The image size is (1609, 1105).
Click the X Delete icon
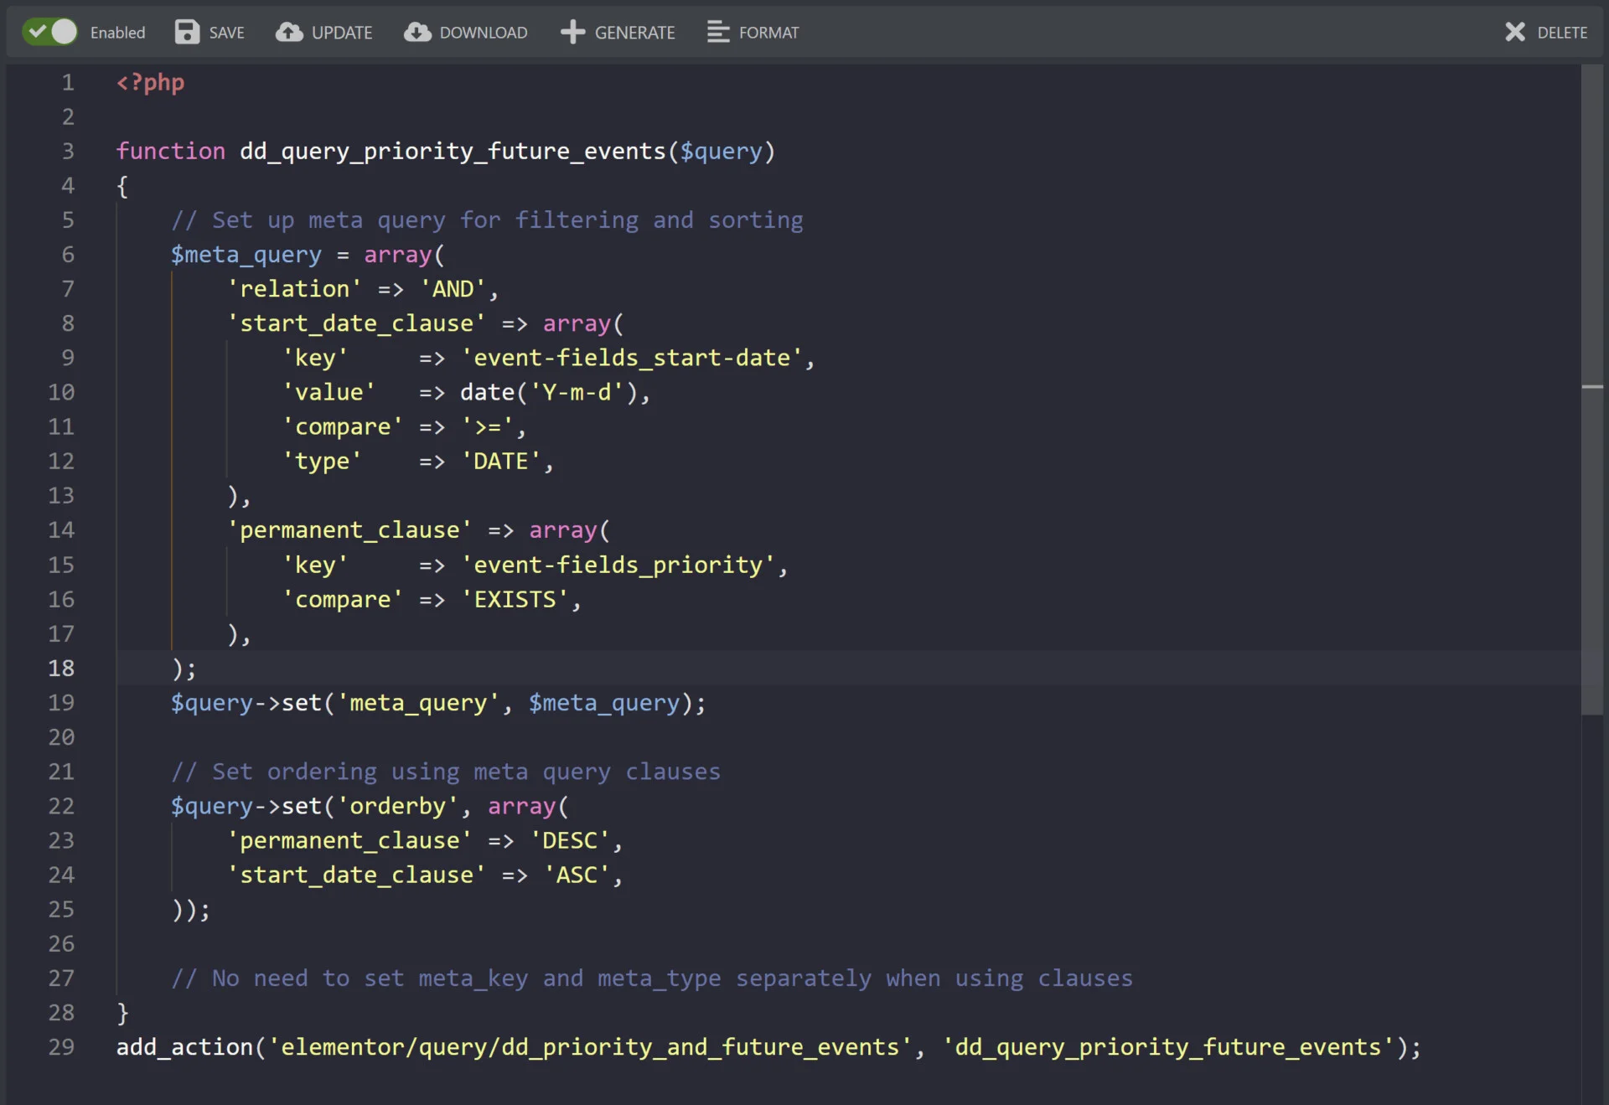1515,32
